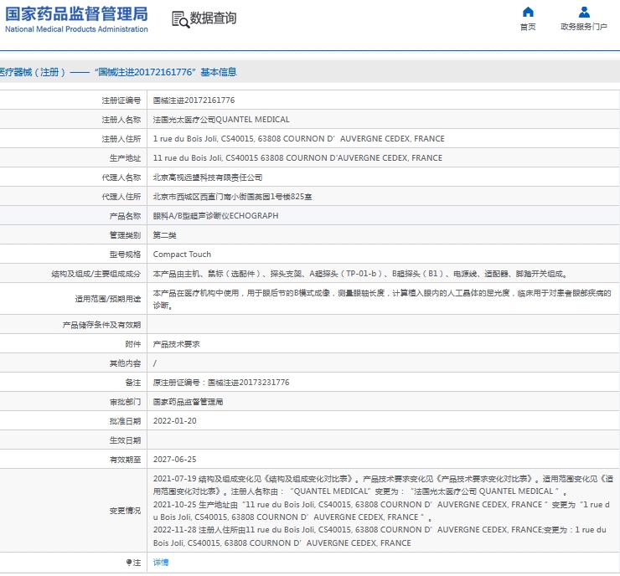Screen dimensions: 620x576
Task: Click the slash value in 其他内容 row
Action: 155,363
